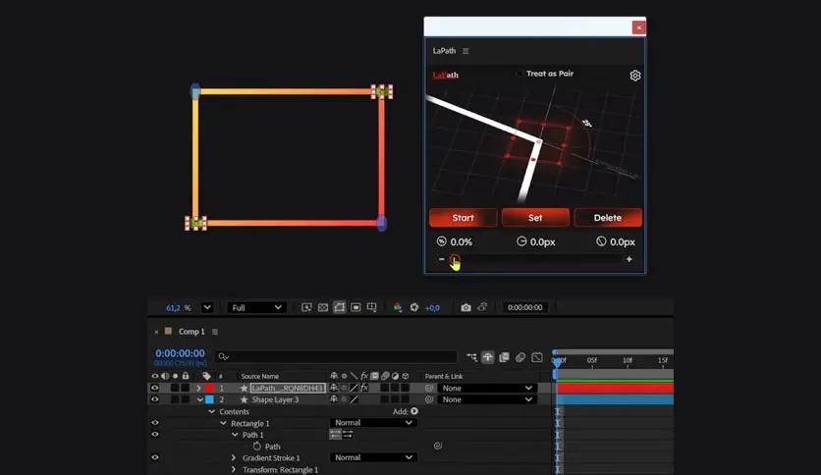
Task: Select the LaPath layer name
Action: [288, 389]
